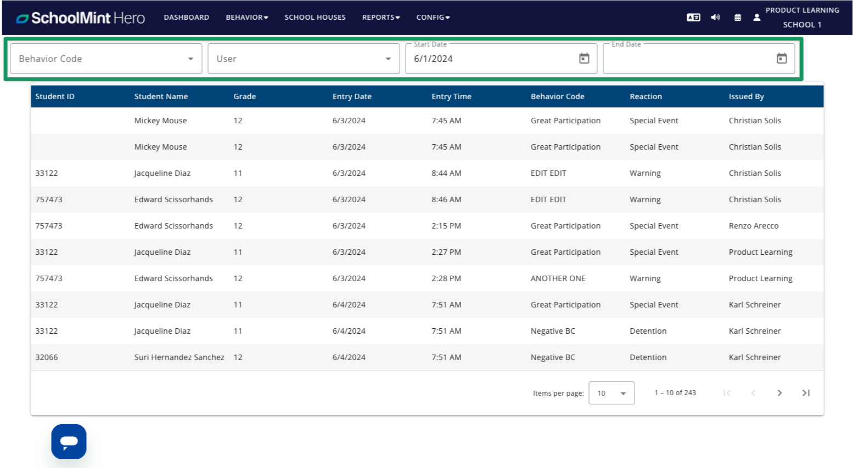Click the Reaction column header
853x468 pixels.
pos(646,96)
